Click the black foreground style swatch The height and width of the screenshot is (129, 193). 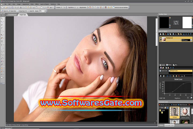tap(164, 23)
